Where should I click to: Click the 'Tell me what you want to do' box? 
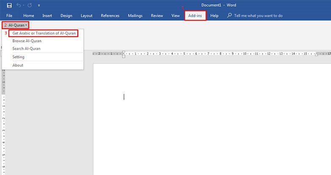tap(258, 16)
